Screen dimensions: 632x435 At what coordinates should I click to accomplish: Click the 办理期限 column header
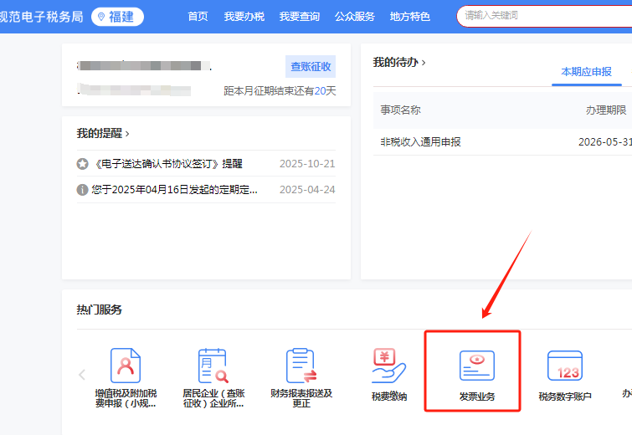(606, 110)
